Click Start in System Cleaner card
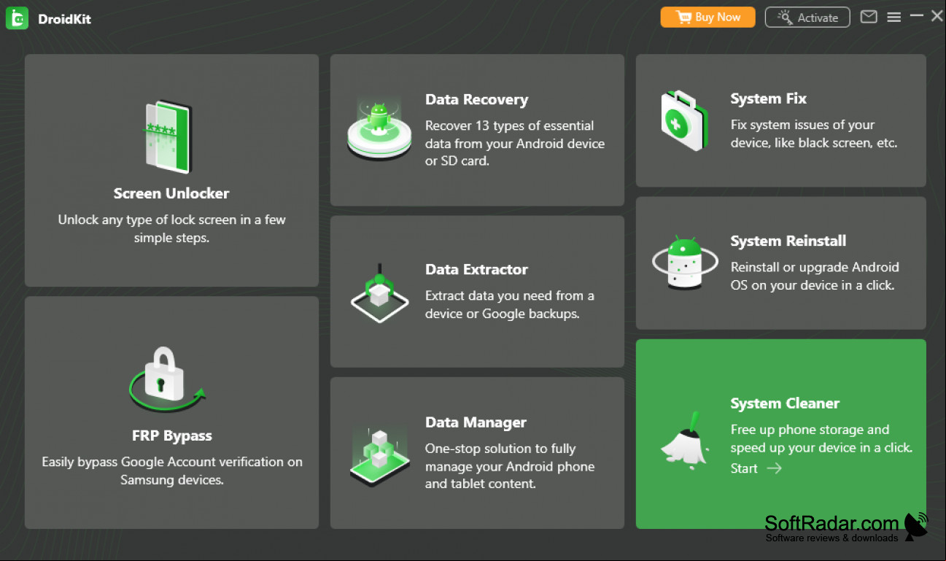Screen dimensions: 946x561 [756, 468]
